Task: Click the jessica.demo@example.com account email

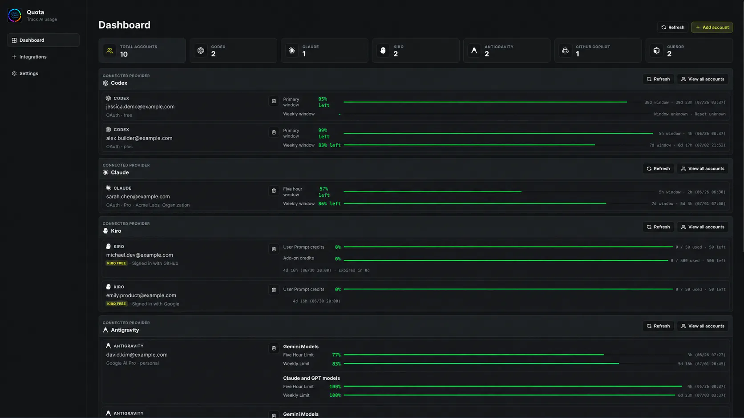Action: 140,107
